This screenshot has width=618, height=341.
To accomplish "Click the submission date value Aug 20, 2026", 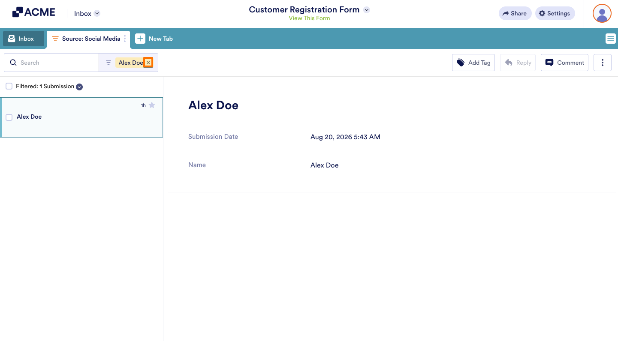I will pos(345,137).
